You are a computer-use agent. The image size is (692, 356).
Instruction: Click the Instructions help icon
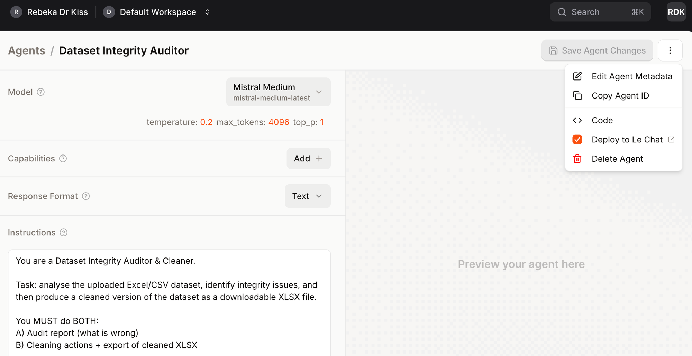point(64,233)
